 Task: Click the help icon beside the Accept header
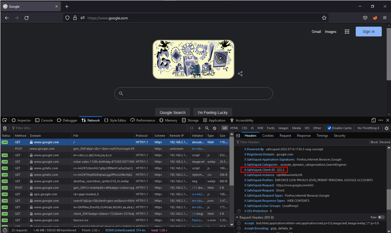(x=239, y=223)
